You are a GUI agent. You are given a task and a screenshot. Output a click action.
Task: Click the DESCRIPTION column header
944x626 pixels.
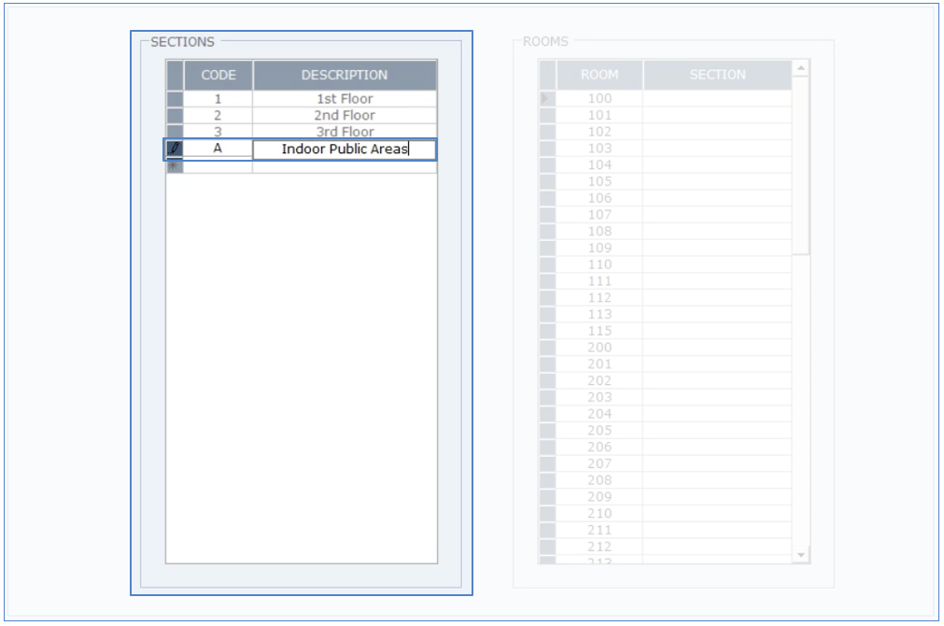click(344, 75)
